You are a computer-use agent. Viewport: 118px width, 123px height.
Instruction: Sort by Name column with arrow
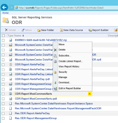[19, 36]
